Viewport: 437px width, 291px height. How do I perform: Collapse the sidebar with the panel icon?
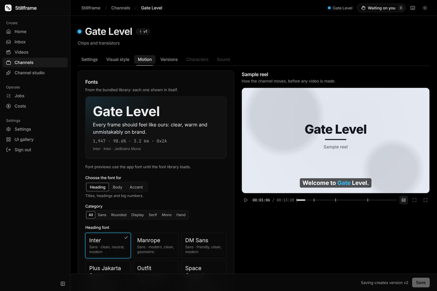tap(63, 284)
